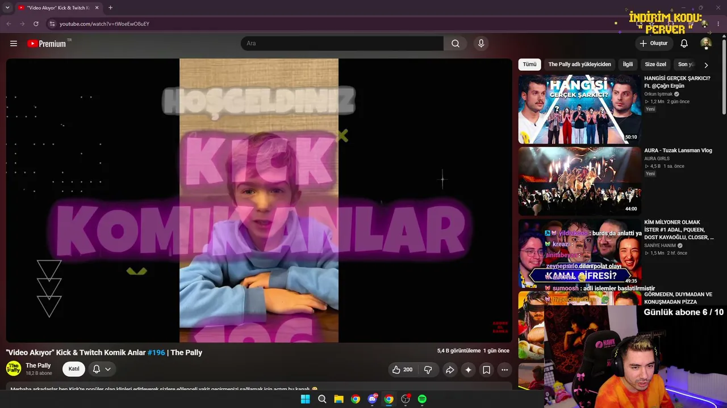Screen dimensions: 727x408
Task: Open the account avatar menu
Action: [706, 44]
